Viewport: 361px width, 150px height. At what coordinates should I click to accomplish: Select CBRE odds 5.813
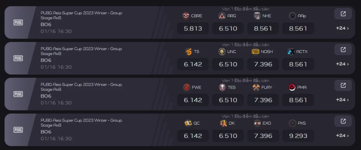[x=193, y=29]
